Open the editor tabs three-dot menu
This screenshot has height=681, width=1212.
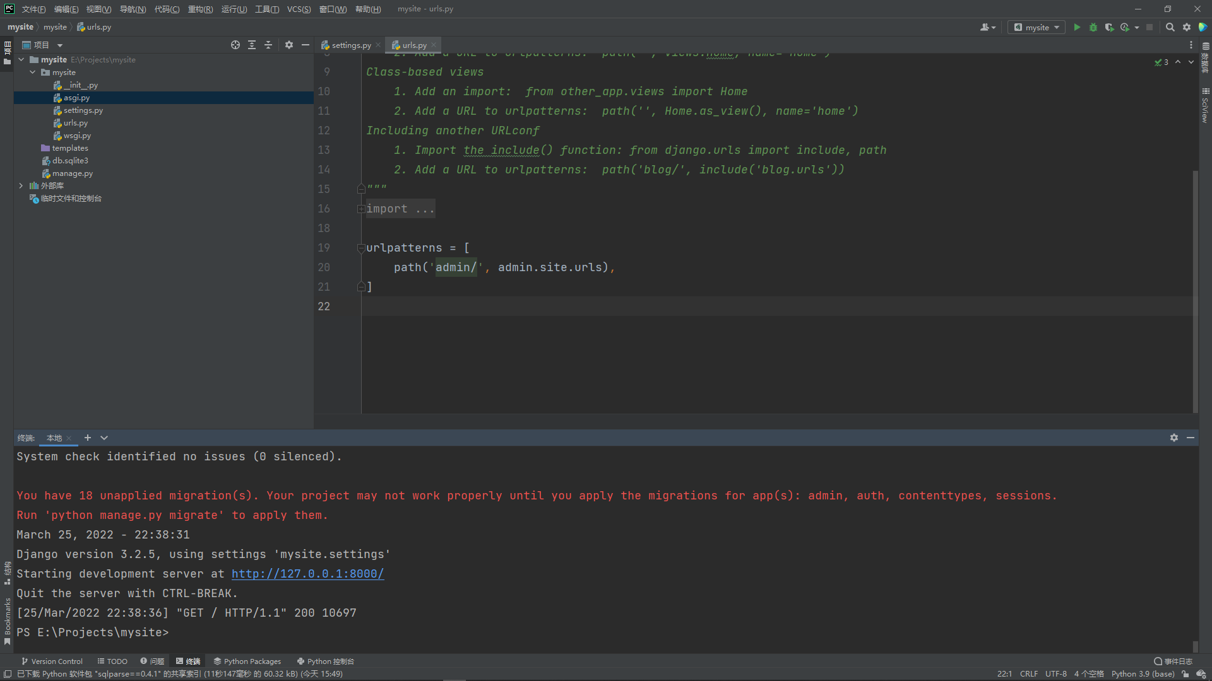(x=1191, y=45)
